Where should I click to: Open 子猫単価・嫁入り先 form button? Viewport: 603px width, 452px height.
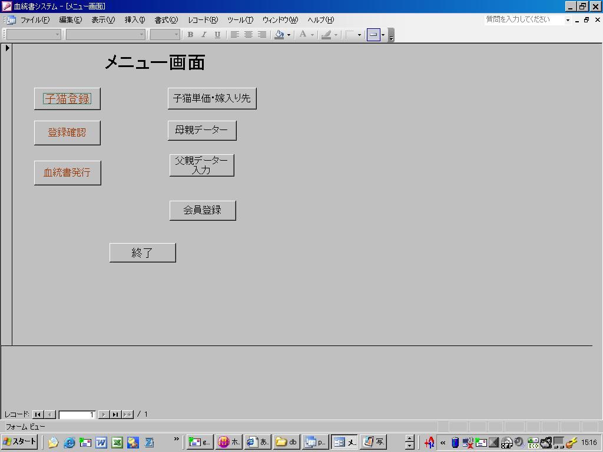click(x=212, y=98)
